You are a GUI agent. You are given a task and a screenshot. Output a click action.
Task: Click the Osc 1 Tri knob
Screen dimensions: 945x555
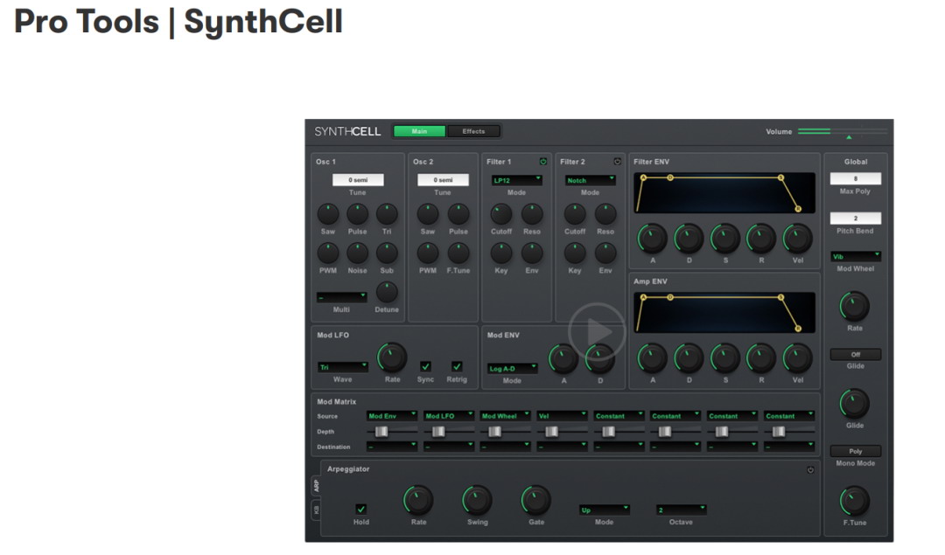(387, 213)
